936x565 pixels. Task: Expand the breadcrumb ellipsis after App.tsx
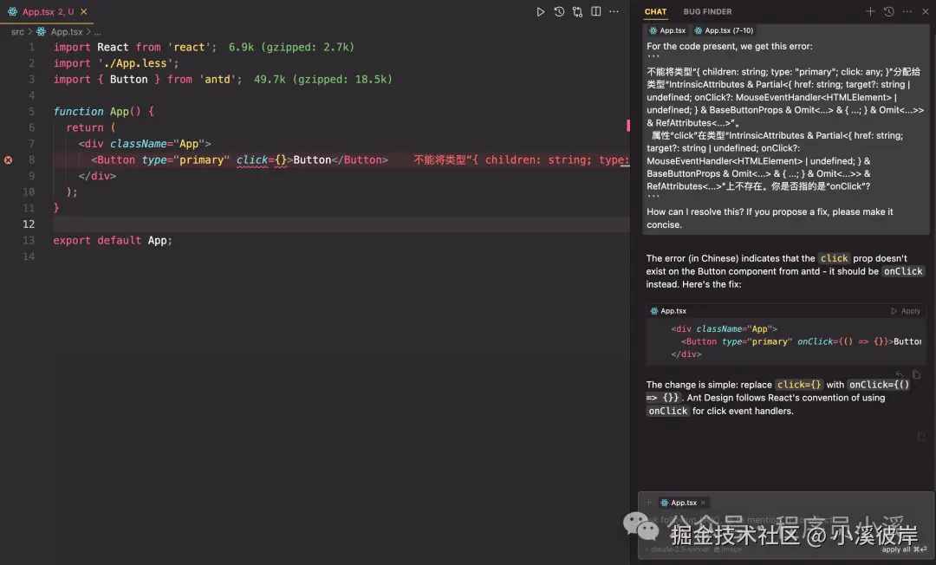97,31
